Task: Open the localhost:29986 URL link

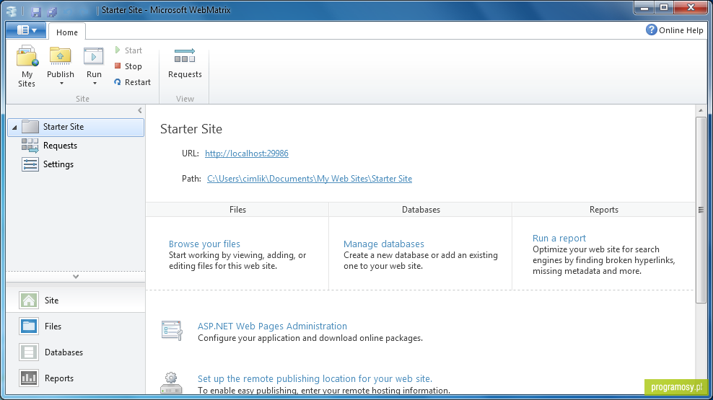Action: (247, 154)
